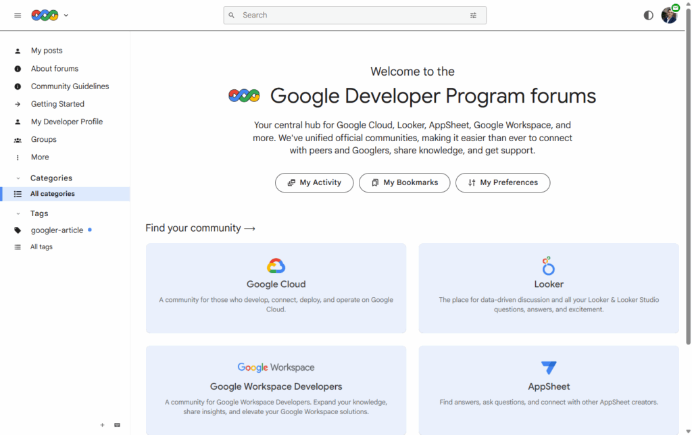Click Find your community heading link

click(200, 228)
